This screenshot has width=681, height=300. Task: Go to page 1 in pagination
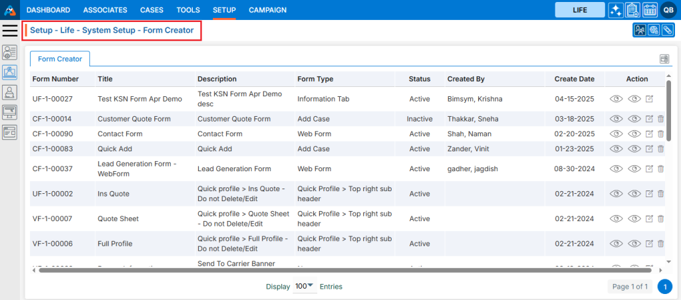(x=664, y=286)
